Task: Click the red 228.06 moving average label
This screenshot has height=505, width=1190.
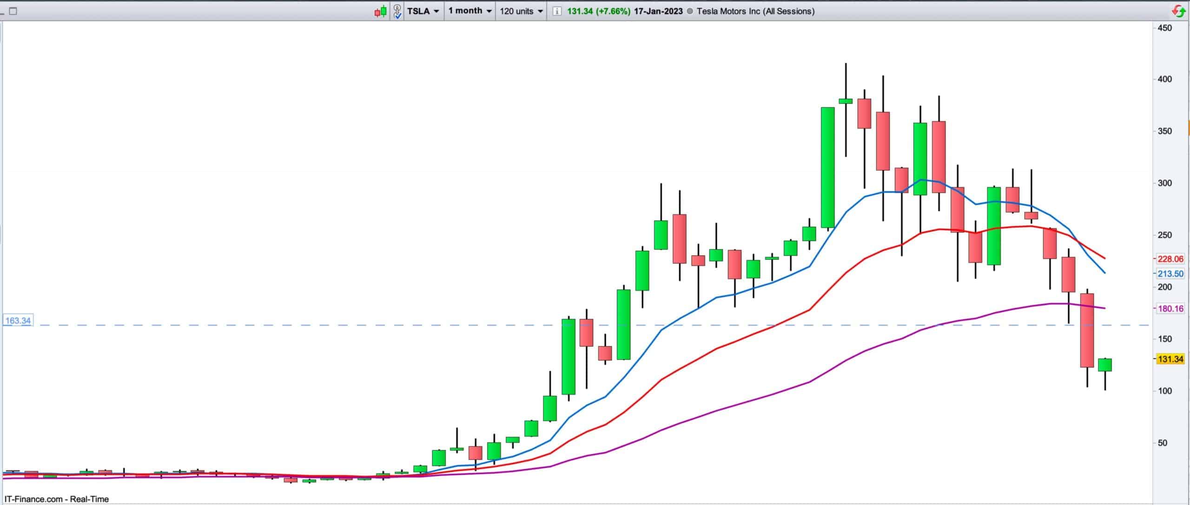Action: pos(1170,259)
